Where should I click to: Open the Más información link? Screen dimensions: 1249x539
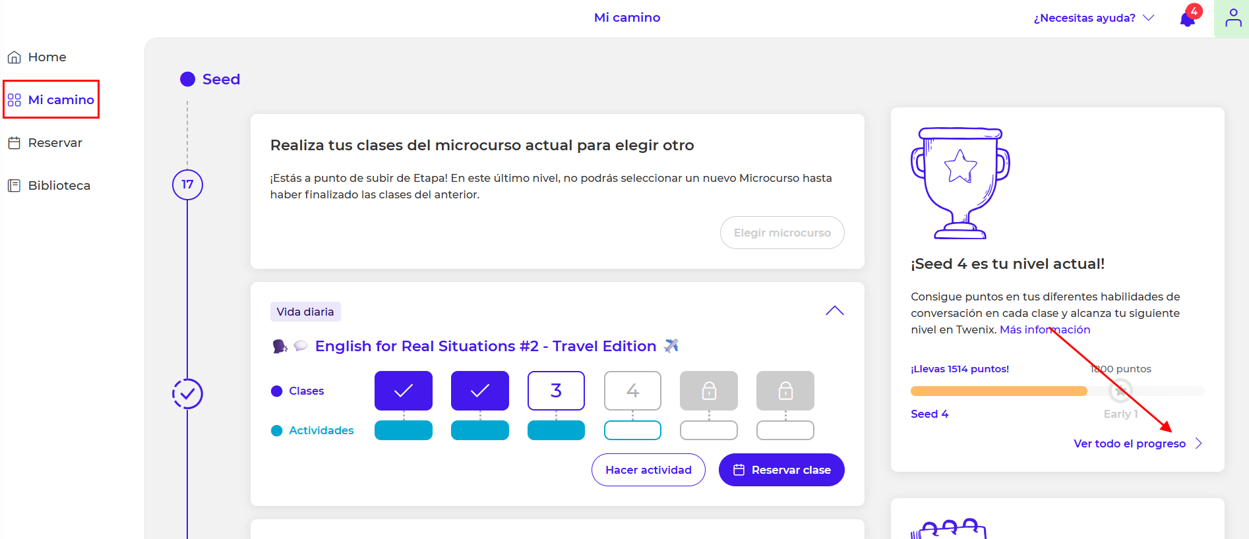[x=1045, y=329]
